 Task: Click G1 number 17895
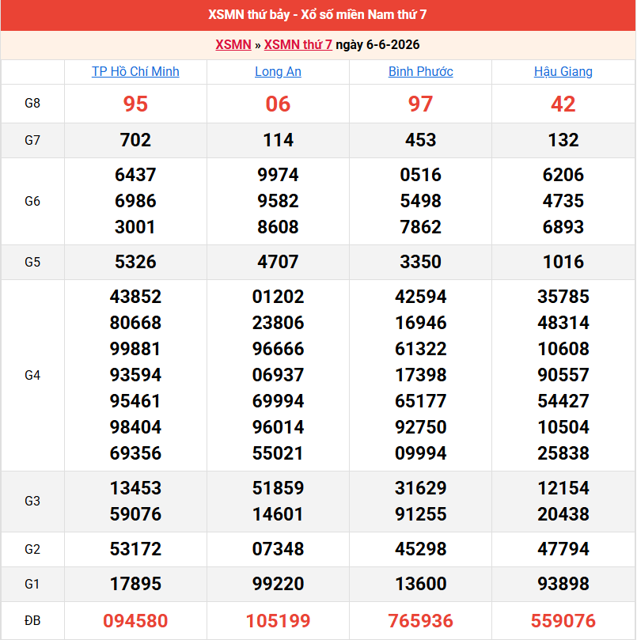pyautogui.click(x=135, y=584)
